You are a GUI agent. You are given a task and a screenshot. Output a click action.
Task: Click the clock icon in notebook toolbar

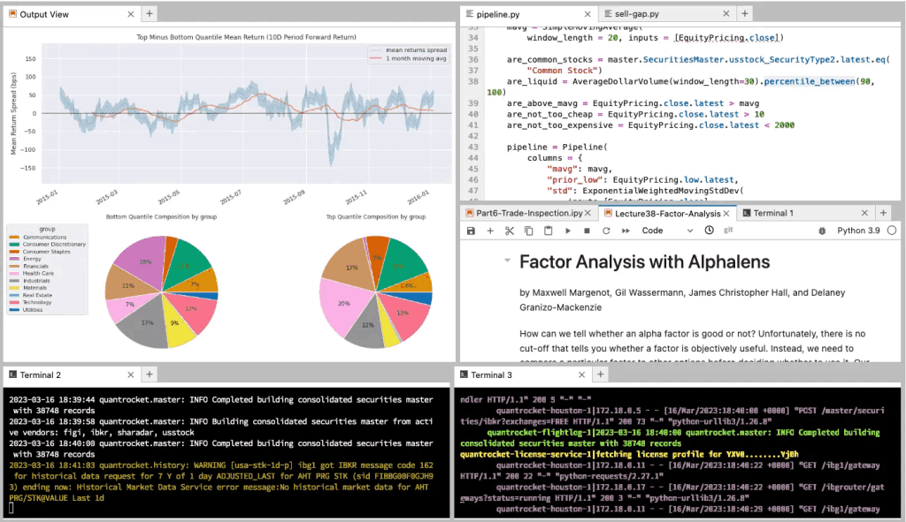pos(709,231)
